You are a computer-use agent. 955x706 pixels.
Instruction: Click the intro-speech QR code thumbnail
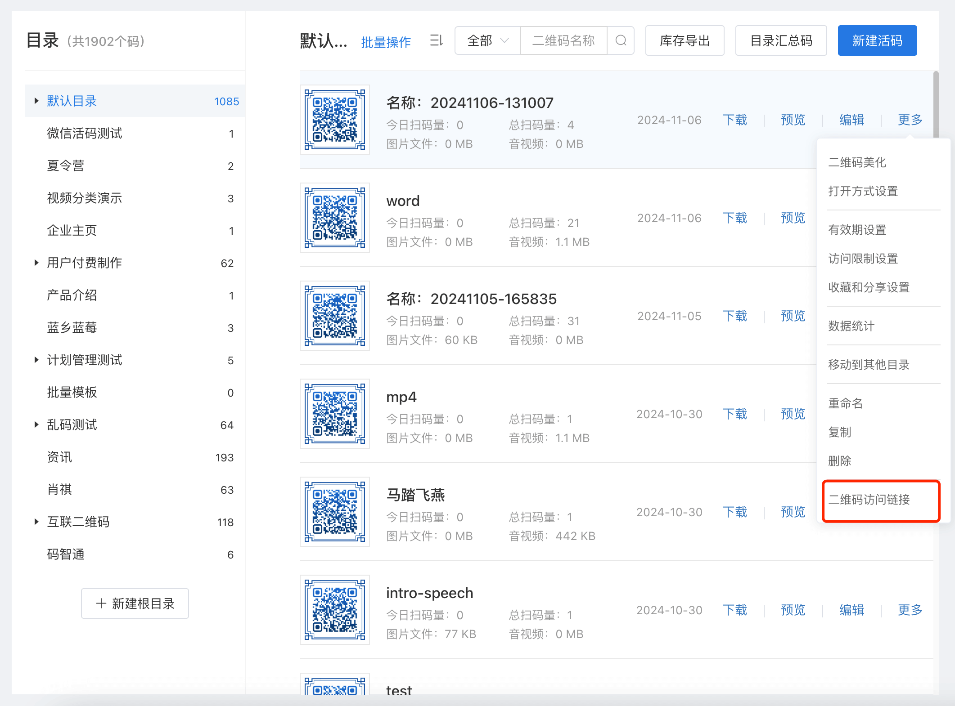pos(335,610)
